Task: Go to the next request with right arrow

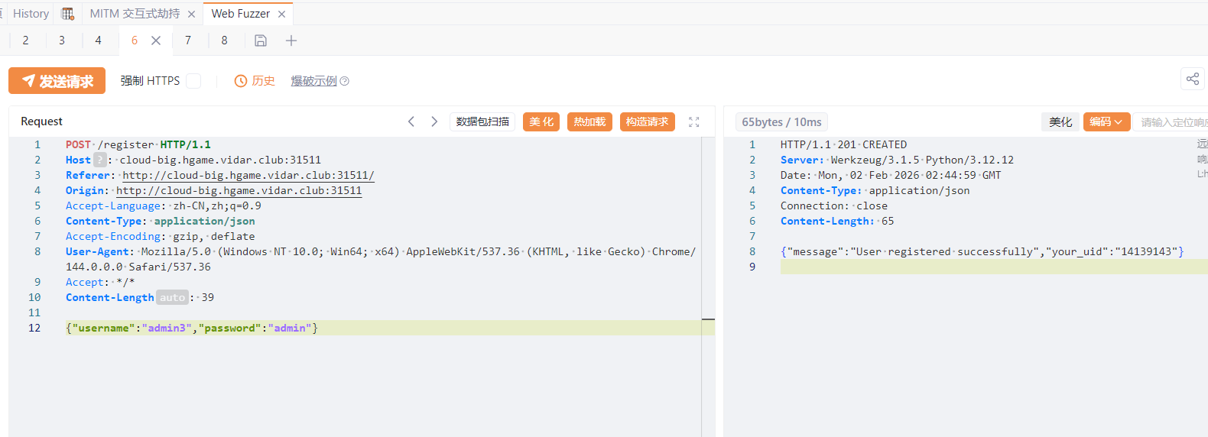Action: click(434, 121)
